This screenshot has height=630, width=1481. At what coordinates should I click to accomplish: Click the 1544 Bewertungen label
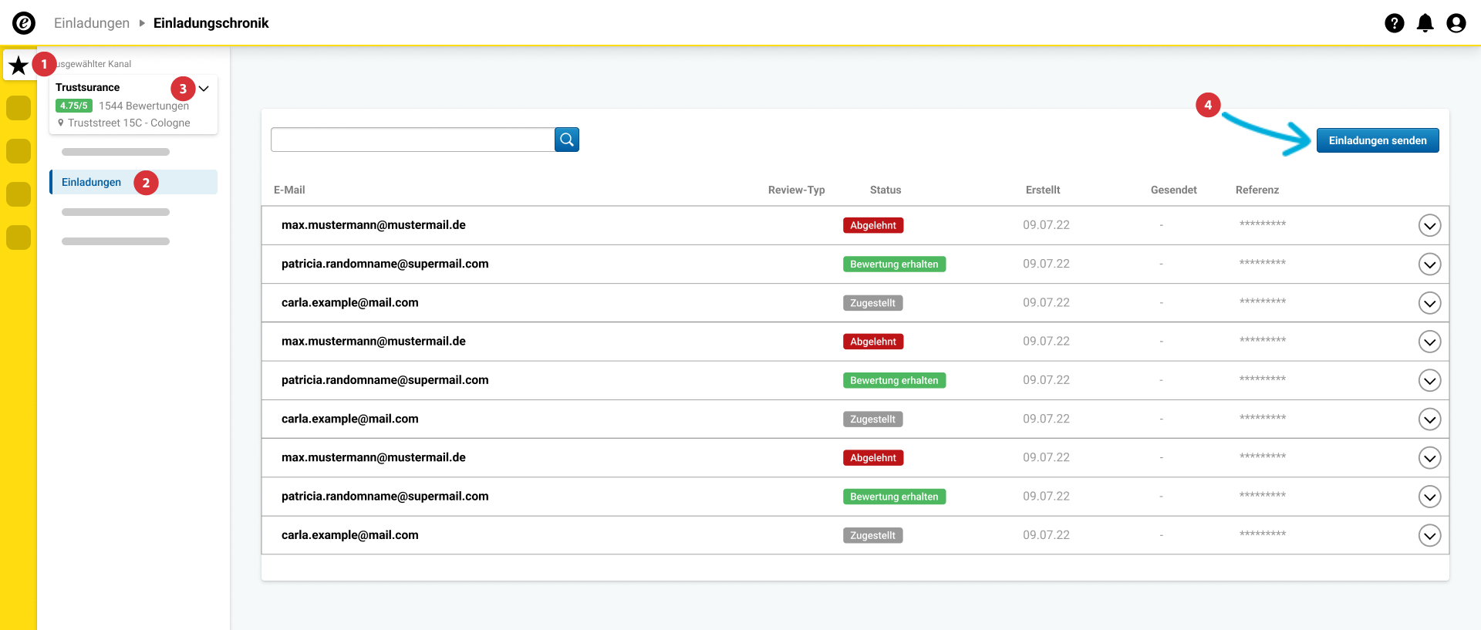click(x=143, y=106)
